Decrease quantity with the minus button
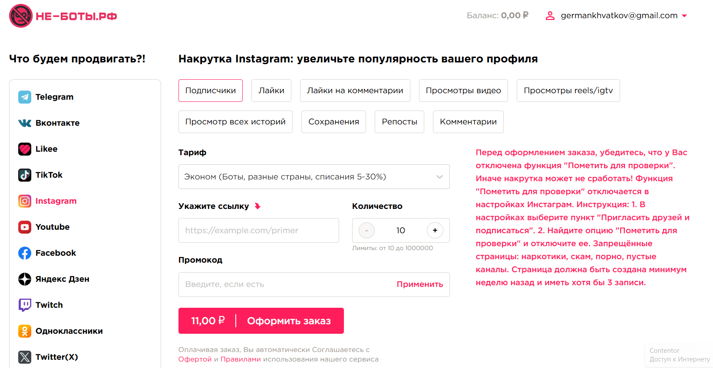Image resolution: width=713 pixels, height=368 pixels. pos(366,231)
